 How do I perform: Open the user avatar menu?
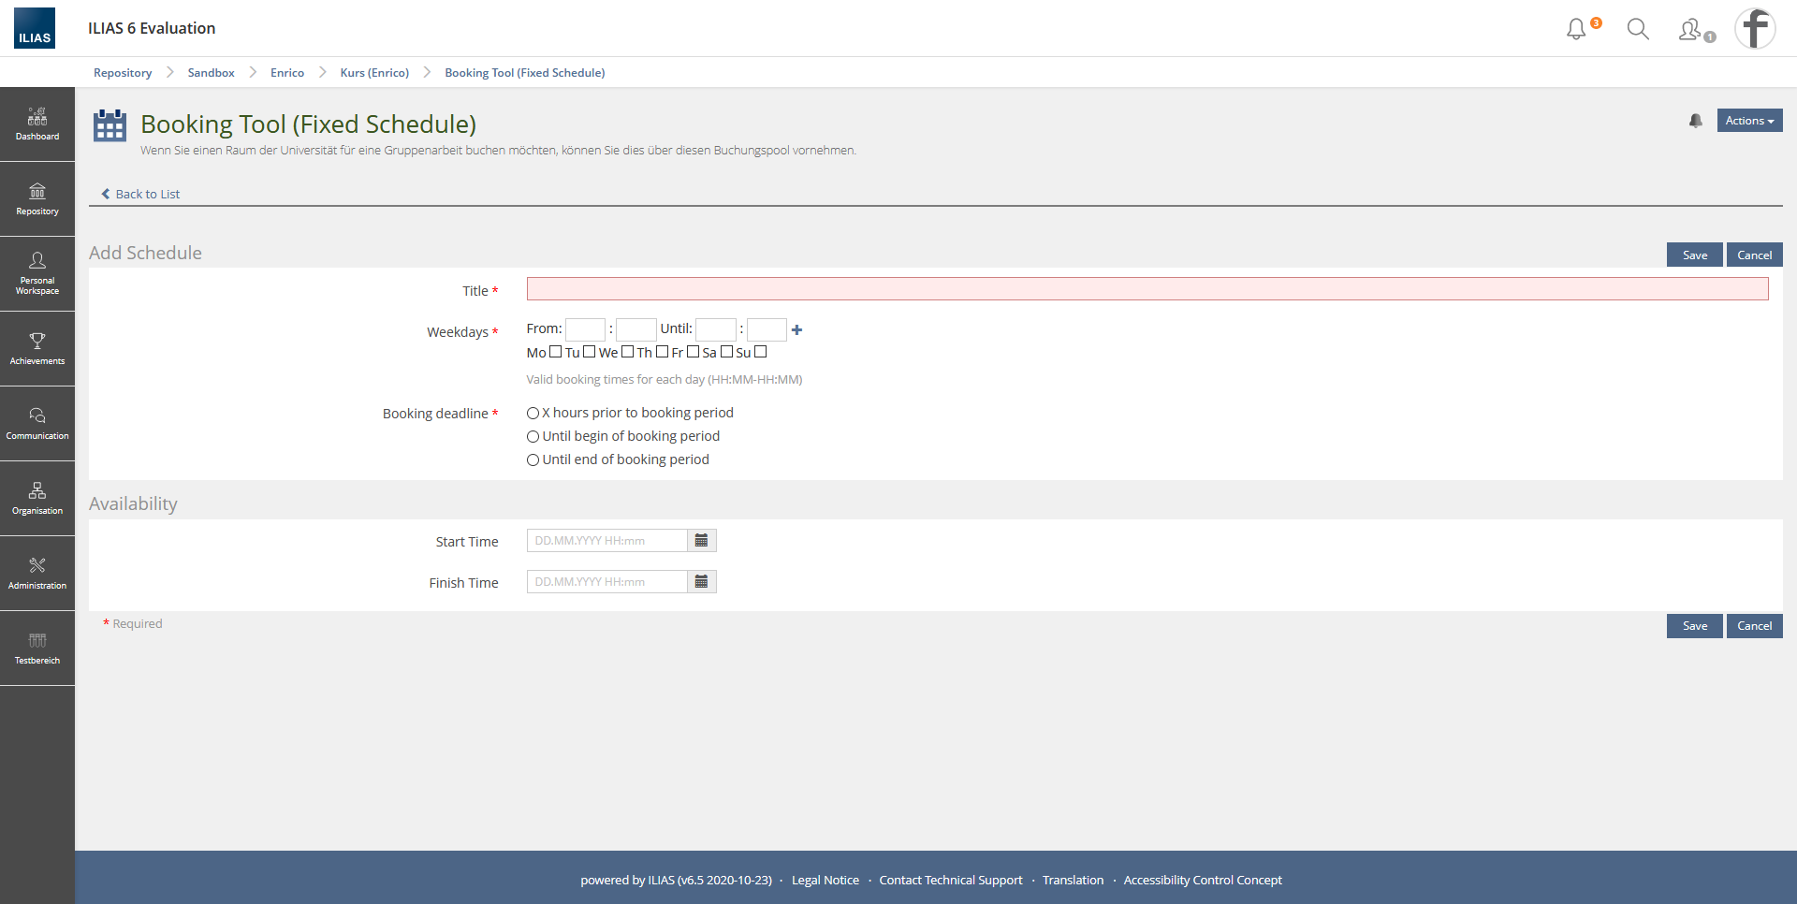click(x=1755, y=29)
